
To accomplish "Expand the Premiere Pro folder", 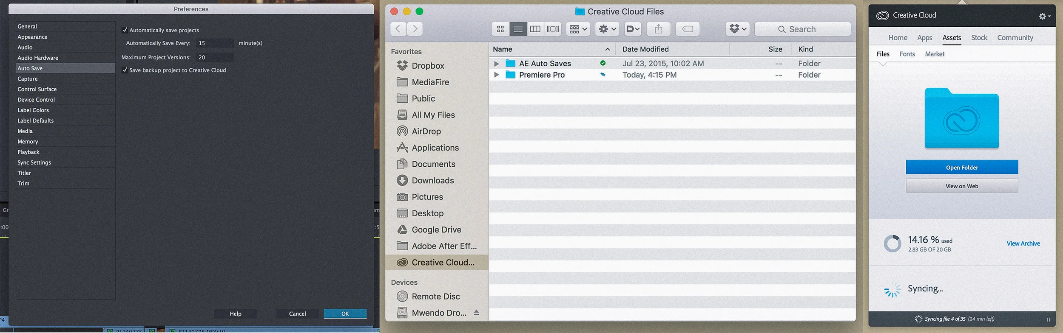I will [x=496, y=75].
